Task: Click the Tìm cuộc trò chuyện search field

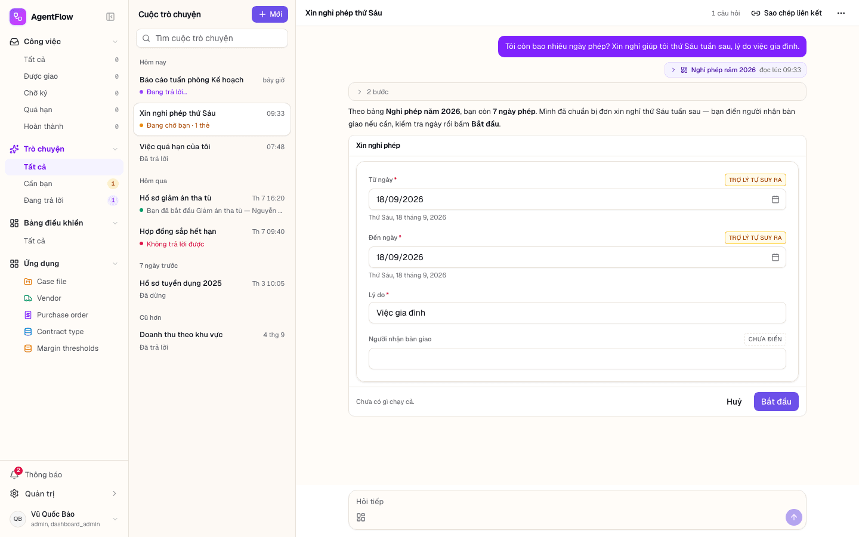Action: coord(212,38)
